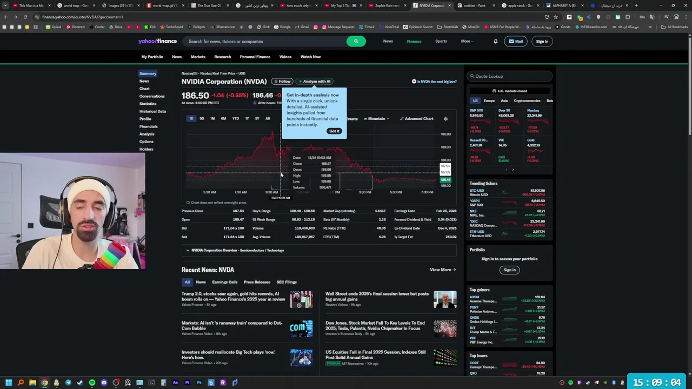Expand the More menu in header
Viewport: 692px width, 389px height.
pos(467,41)
